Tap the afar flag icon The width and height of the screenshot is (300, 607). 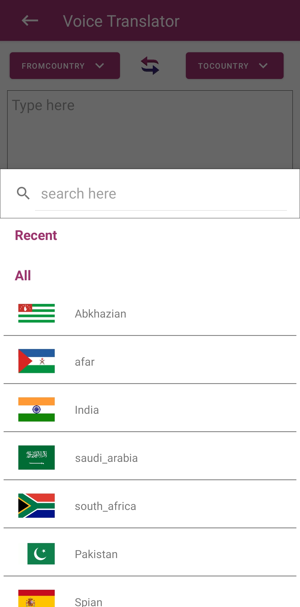36,361
